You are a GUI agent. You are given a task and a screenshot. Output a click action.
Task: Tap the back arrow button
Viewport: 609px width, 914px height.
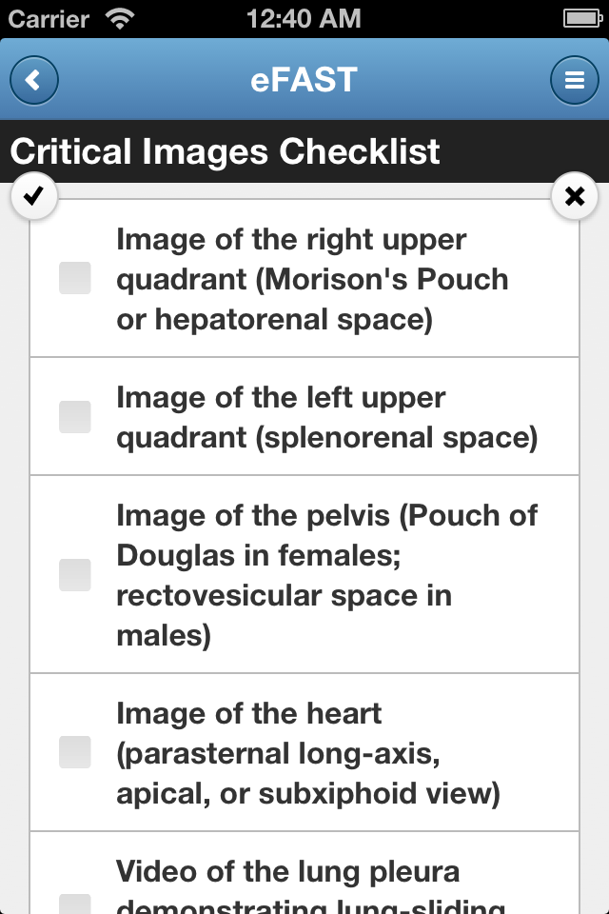[x=34, y=80]
